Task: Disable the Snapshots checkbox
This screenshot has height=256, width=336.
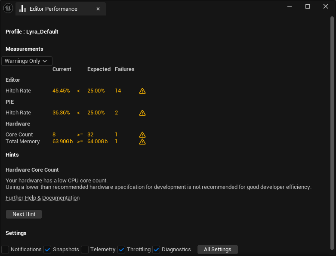Action: pos(47,250)
